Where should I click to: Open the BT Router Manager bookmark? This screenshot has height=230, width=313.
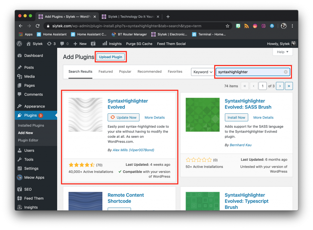tap(129, 34)
